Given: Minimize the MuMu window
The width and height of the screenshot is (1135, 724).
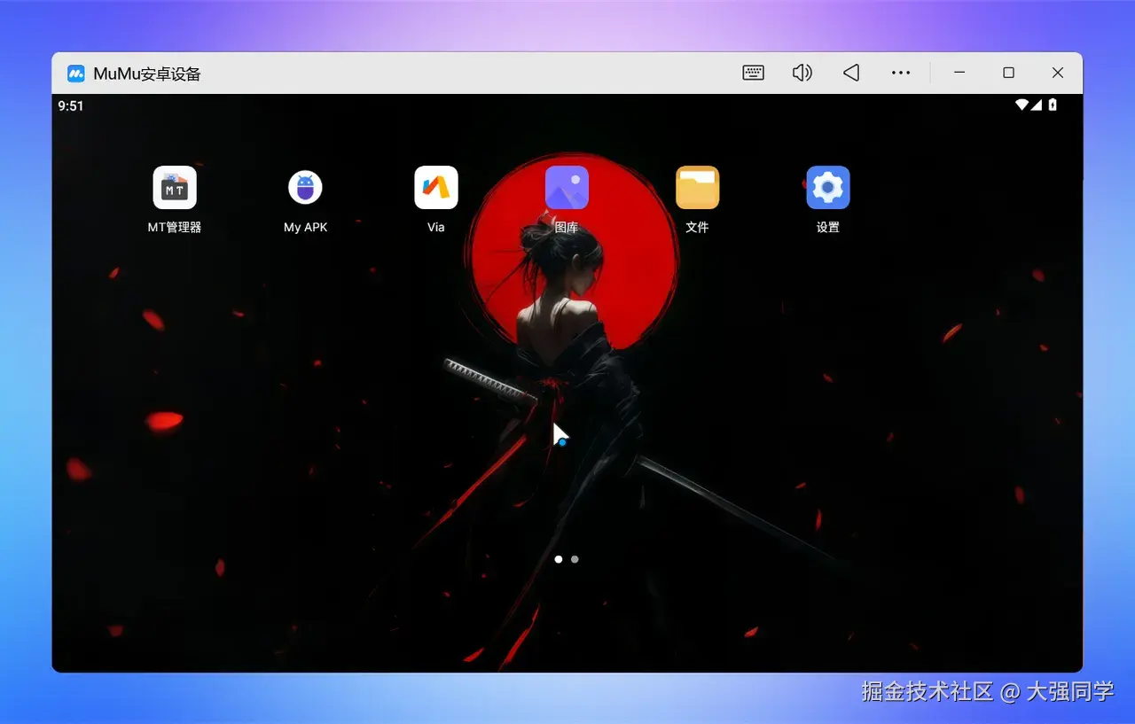Looking at the screenshot, I should (959, 73).
